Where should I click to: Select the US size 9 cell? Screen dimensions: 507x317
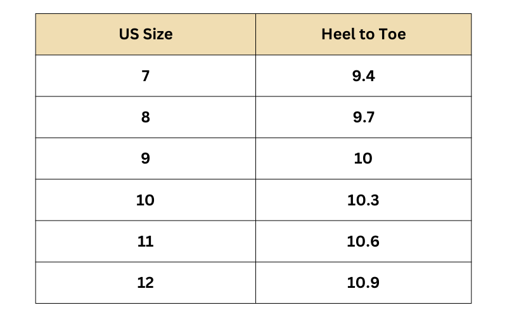point(146,158)
